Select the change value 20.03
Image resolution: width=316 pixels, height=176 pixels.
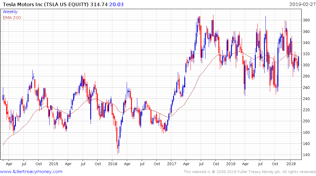116,4
